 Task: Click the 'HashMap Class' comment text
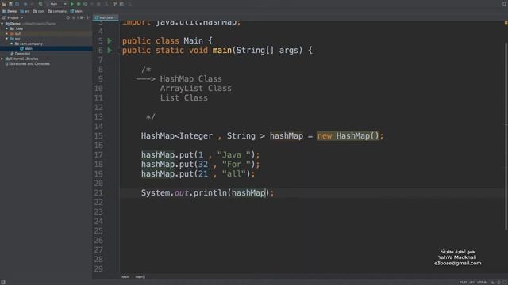(x=190, y=79)
